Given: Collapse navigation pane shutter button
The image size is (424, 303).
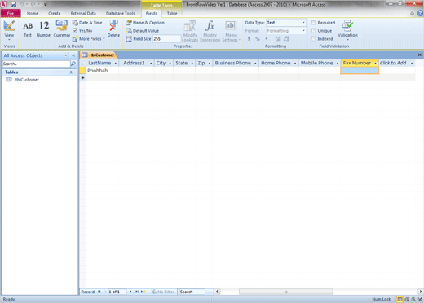Looking at the screenshot, I should (73, 55).
